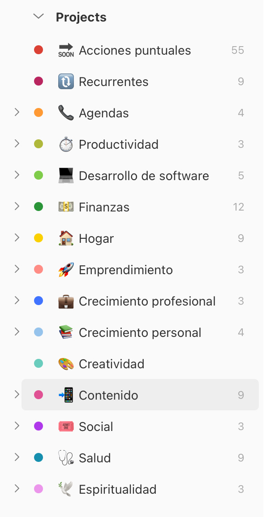Expand the Contenido project

coord(17,395)
